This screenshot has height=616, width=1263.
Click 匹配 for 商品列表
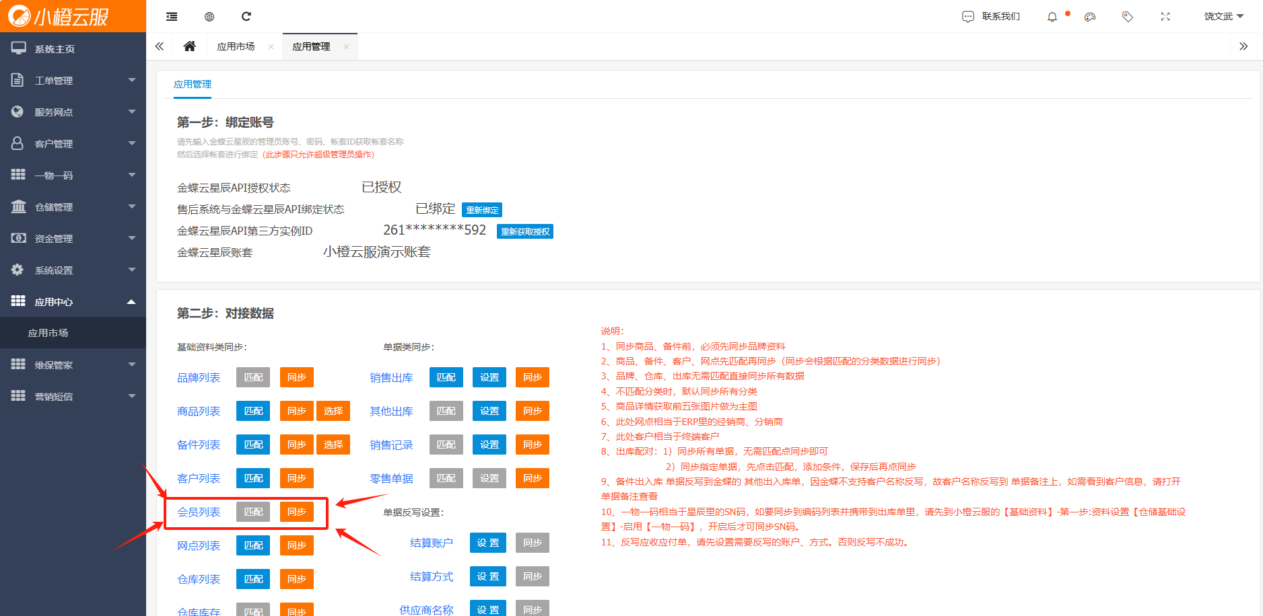(x=253, y=411)
